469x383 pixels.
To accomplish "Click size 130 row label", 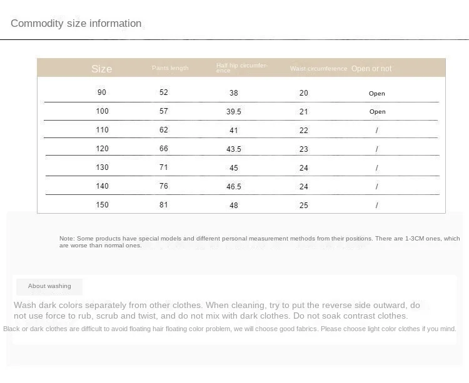I will coord(102,167).
